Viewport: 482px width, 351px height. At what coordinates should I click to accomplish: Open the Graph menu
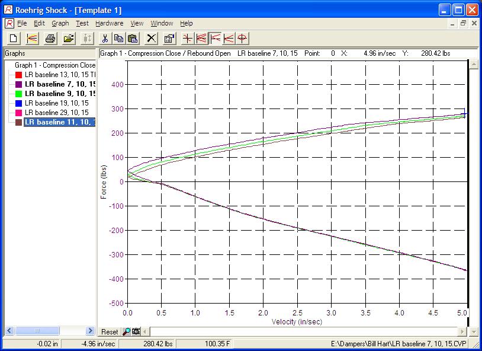click(x=60, y=24)
